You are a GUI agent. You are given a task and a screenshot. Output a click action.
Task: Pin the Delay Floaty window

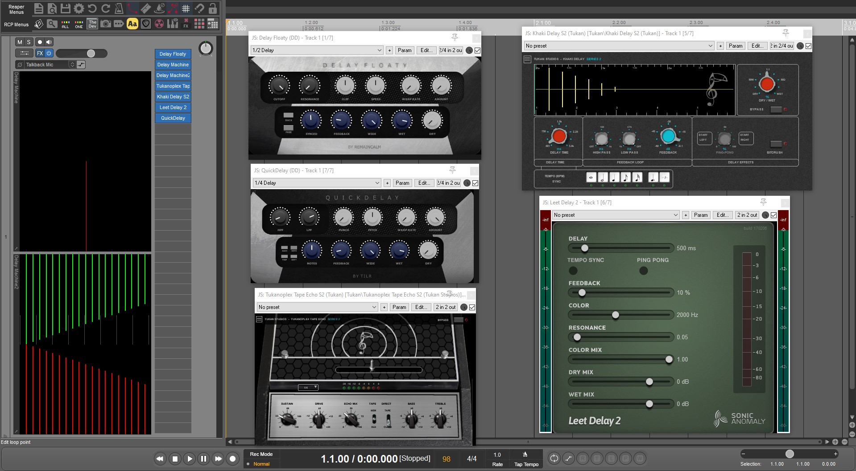[x=455, y=37]
